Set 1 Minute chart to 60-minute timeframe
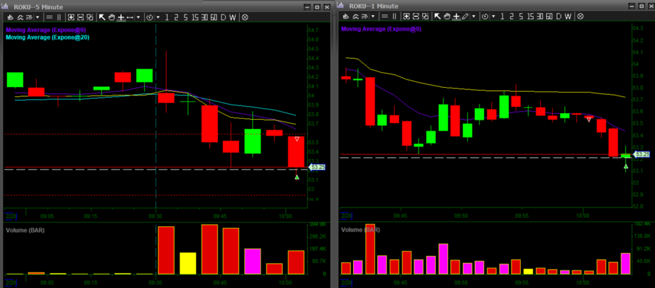This screenshot has height=288, width=655. pyautogui.click(x=549, y=17)
